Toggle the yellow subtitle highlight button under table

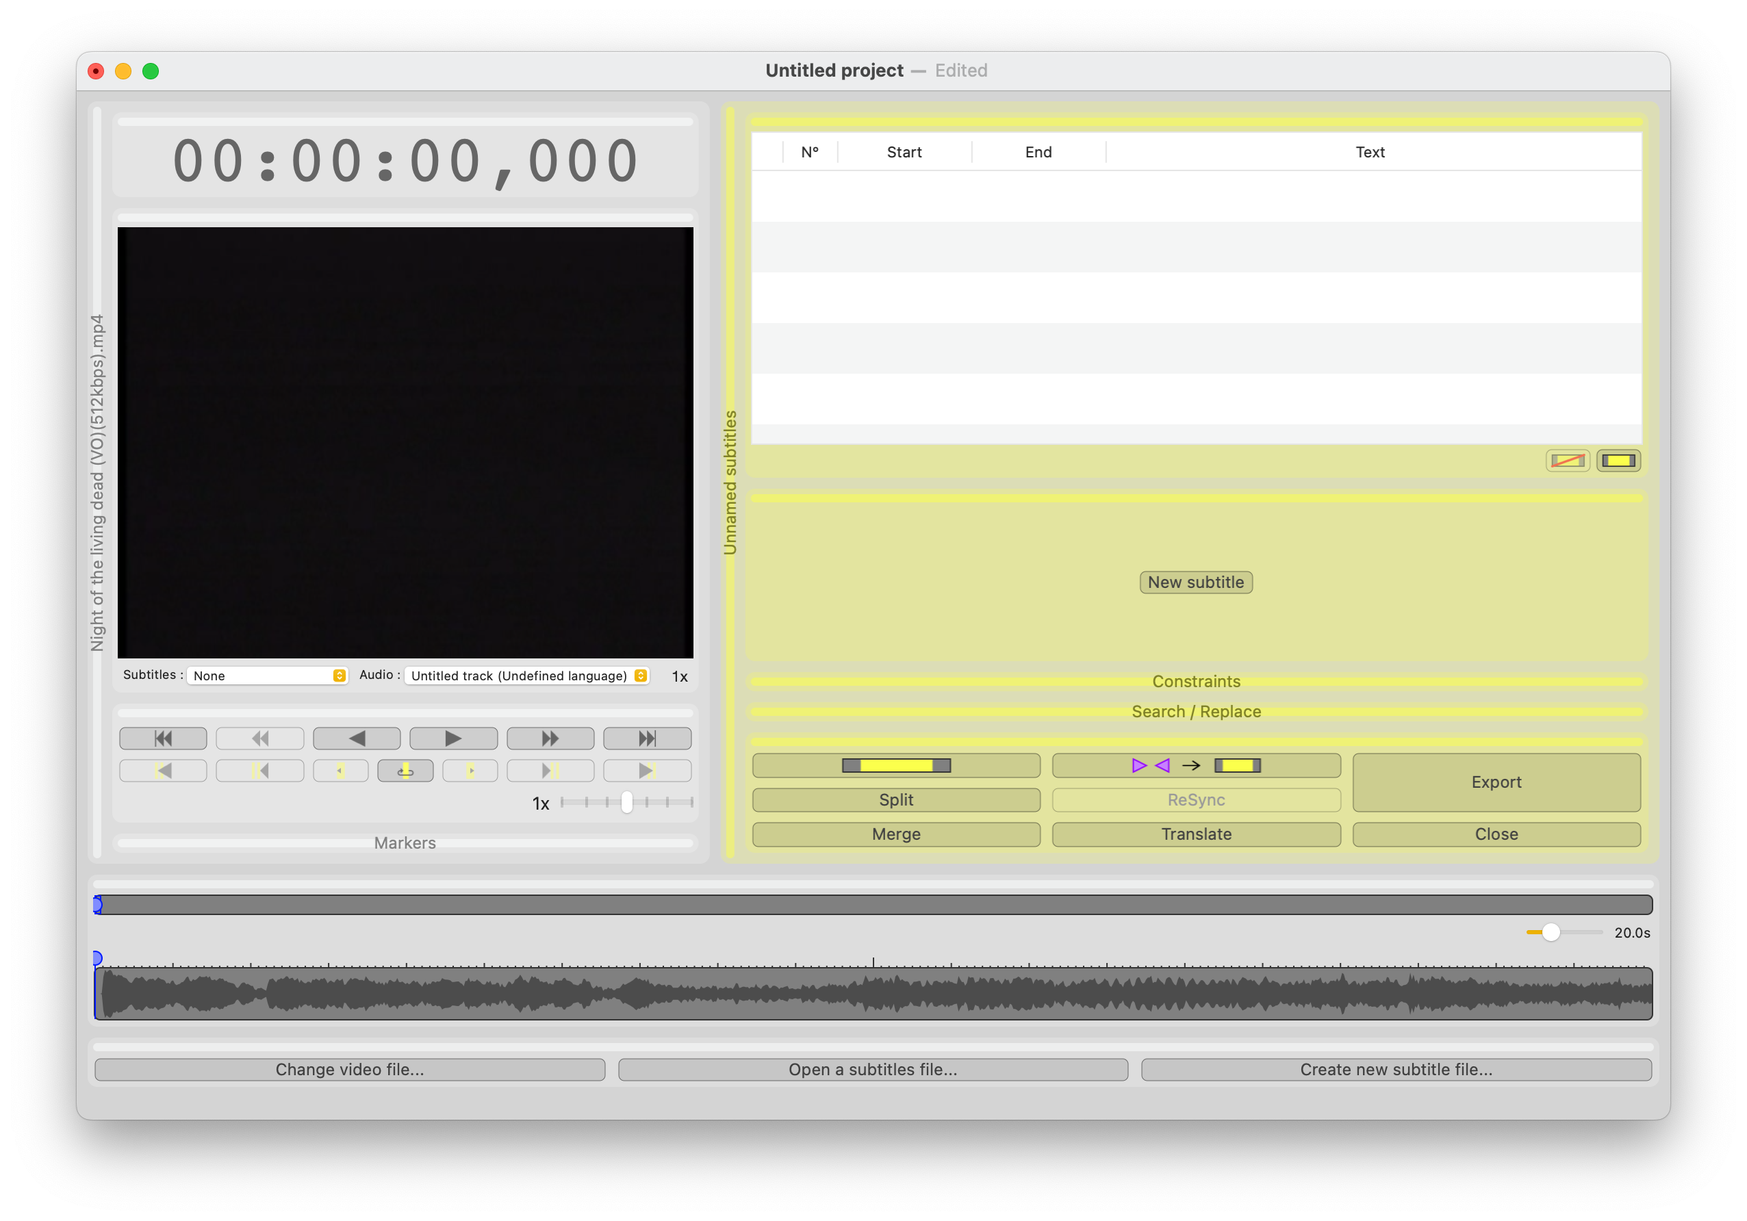pos(1618,460)
